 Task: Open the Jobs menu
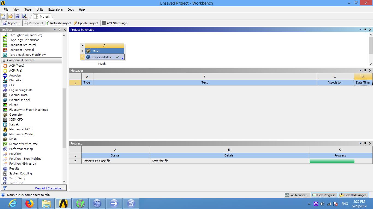click(71, 10)
